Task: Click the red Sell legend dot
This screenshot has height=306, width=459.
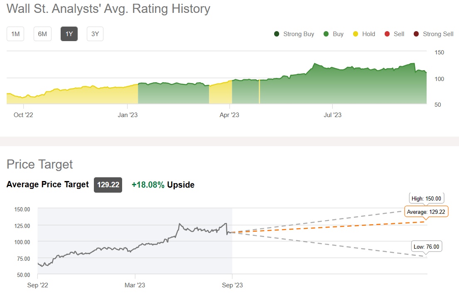Action: point(387,34)
